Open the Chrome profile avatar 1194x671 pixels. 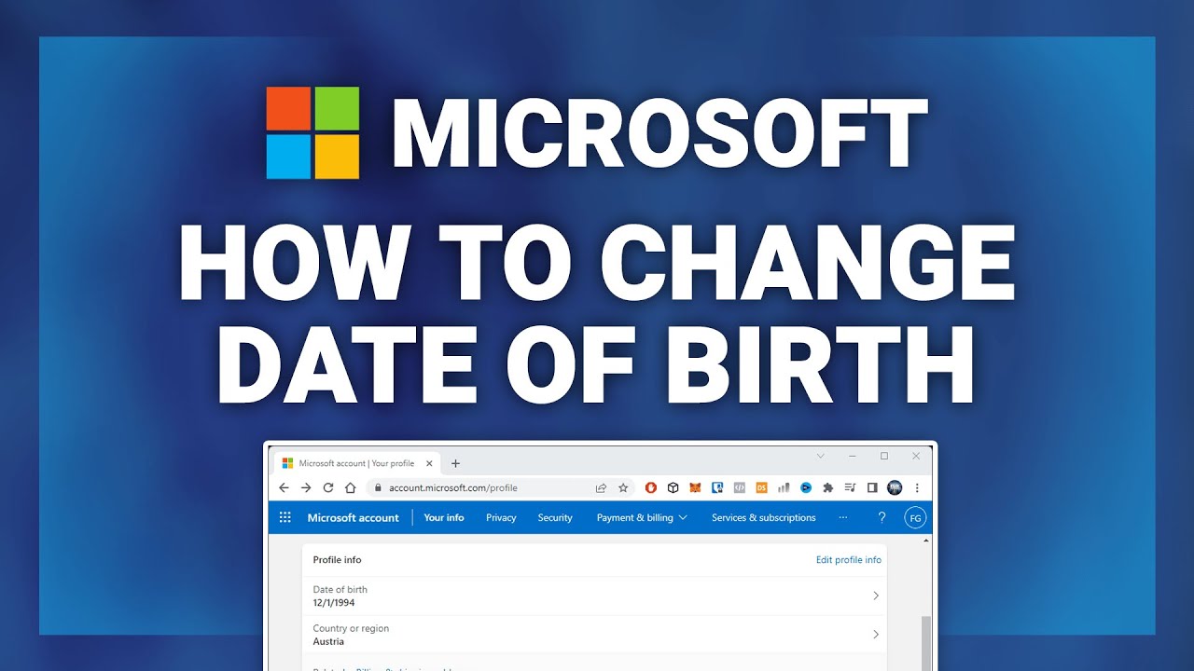(x=895, y=487)
